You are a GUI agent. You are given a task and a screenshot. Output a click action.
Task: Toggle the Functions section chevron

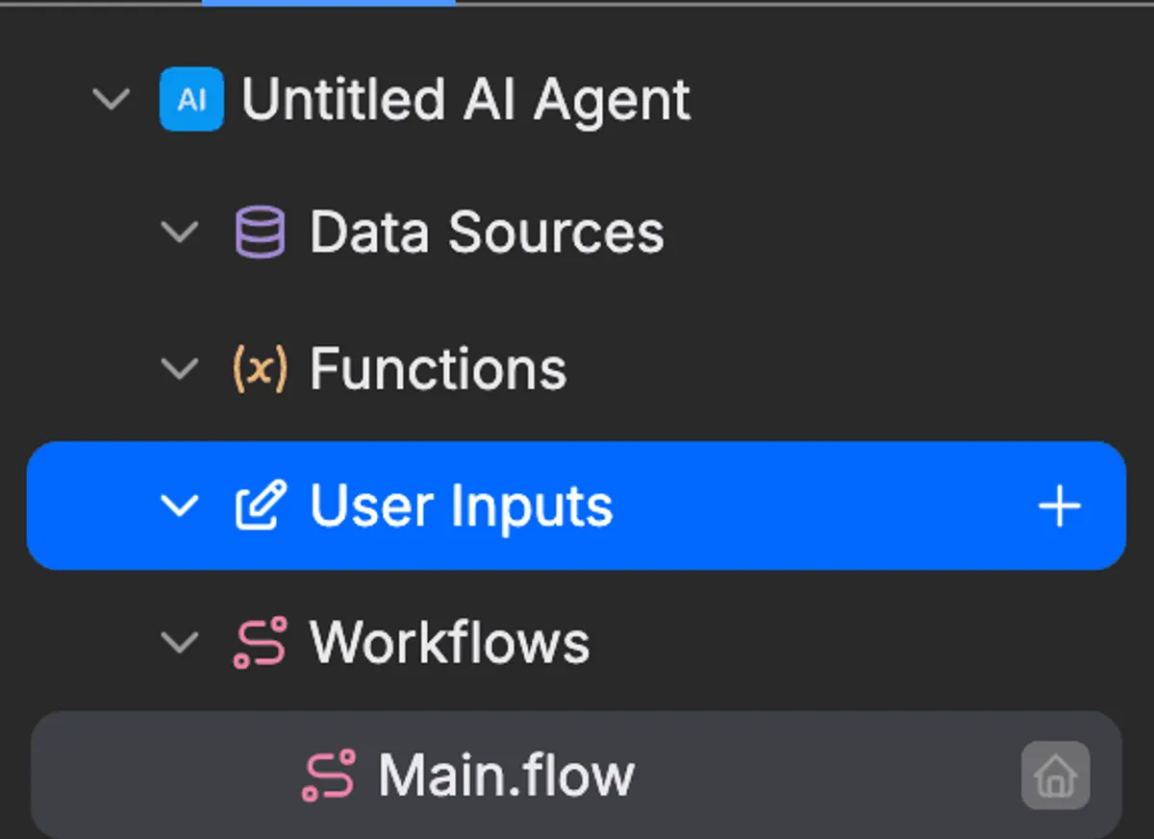point(180,369)
